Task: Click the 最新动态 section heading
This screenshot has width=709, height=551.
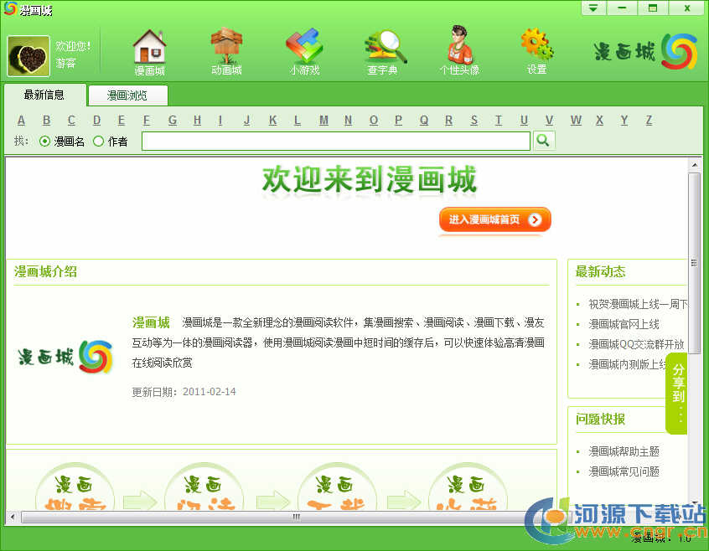Action: pos(601,271)
